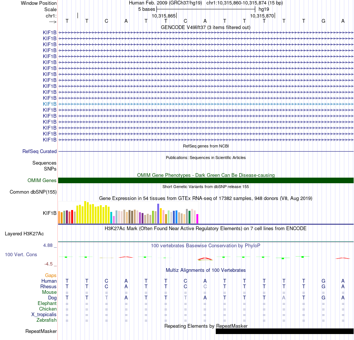354x340 pixels.
Task: Select the Rhesus alignment row label
Action: click(x=48, y=286)
